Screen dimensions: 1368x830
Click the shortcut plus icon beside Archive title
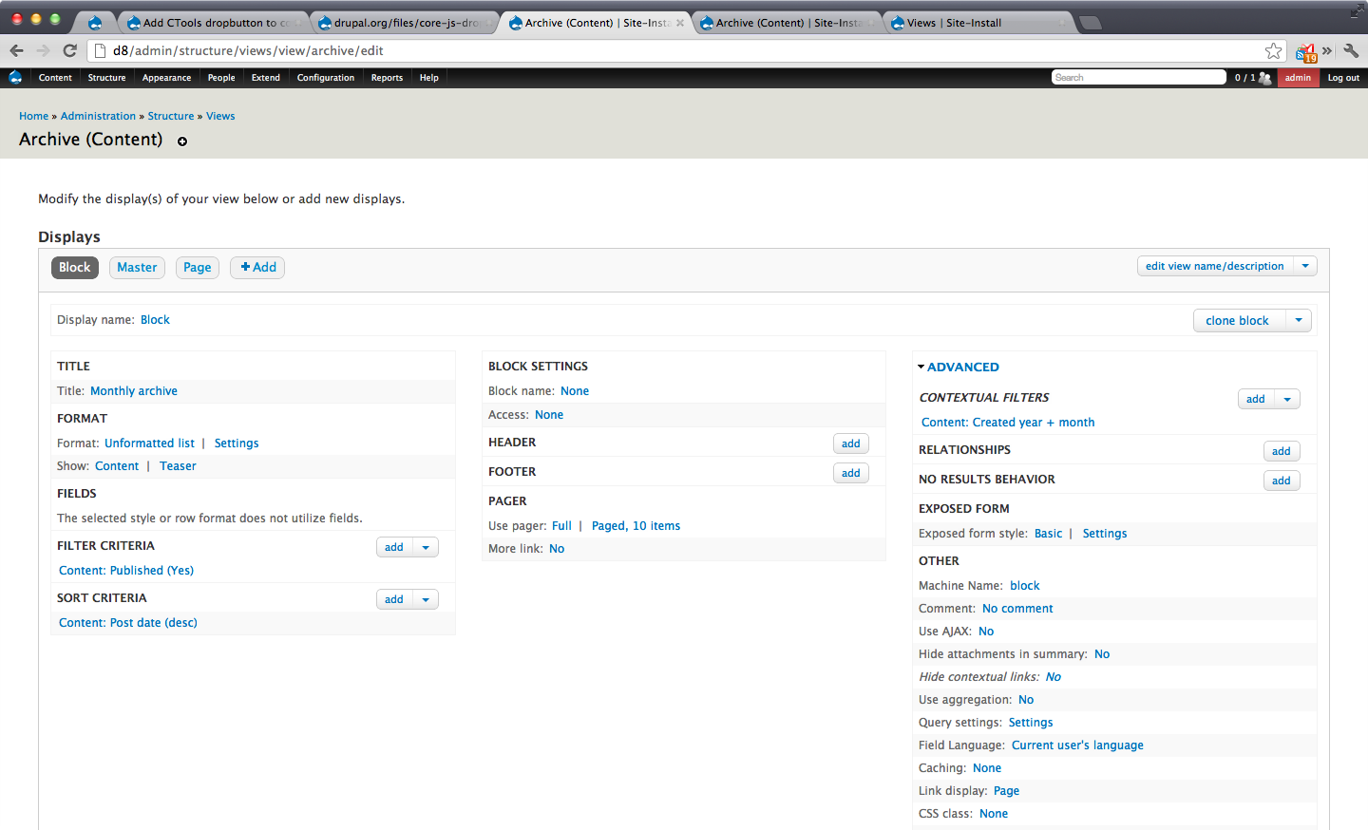click(x=182, y=141)
